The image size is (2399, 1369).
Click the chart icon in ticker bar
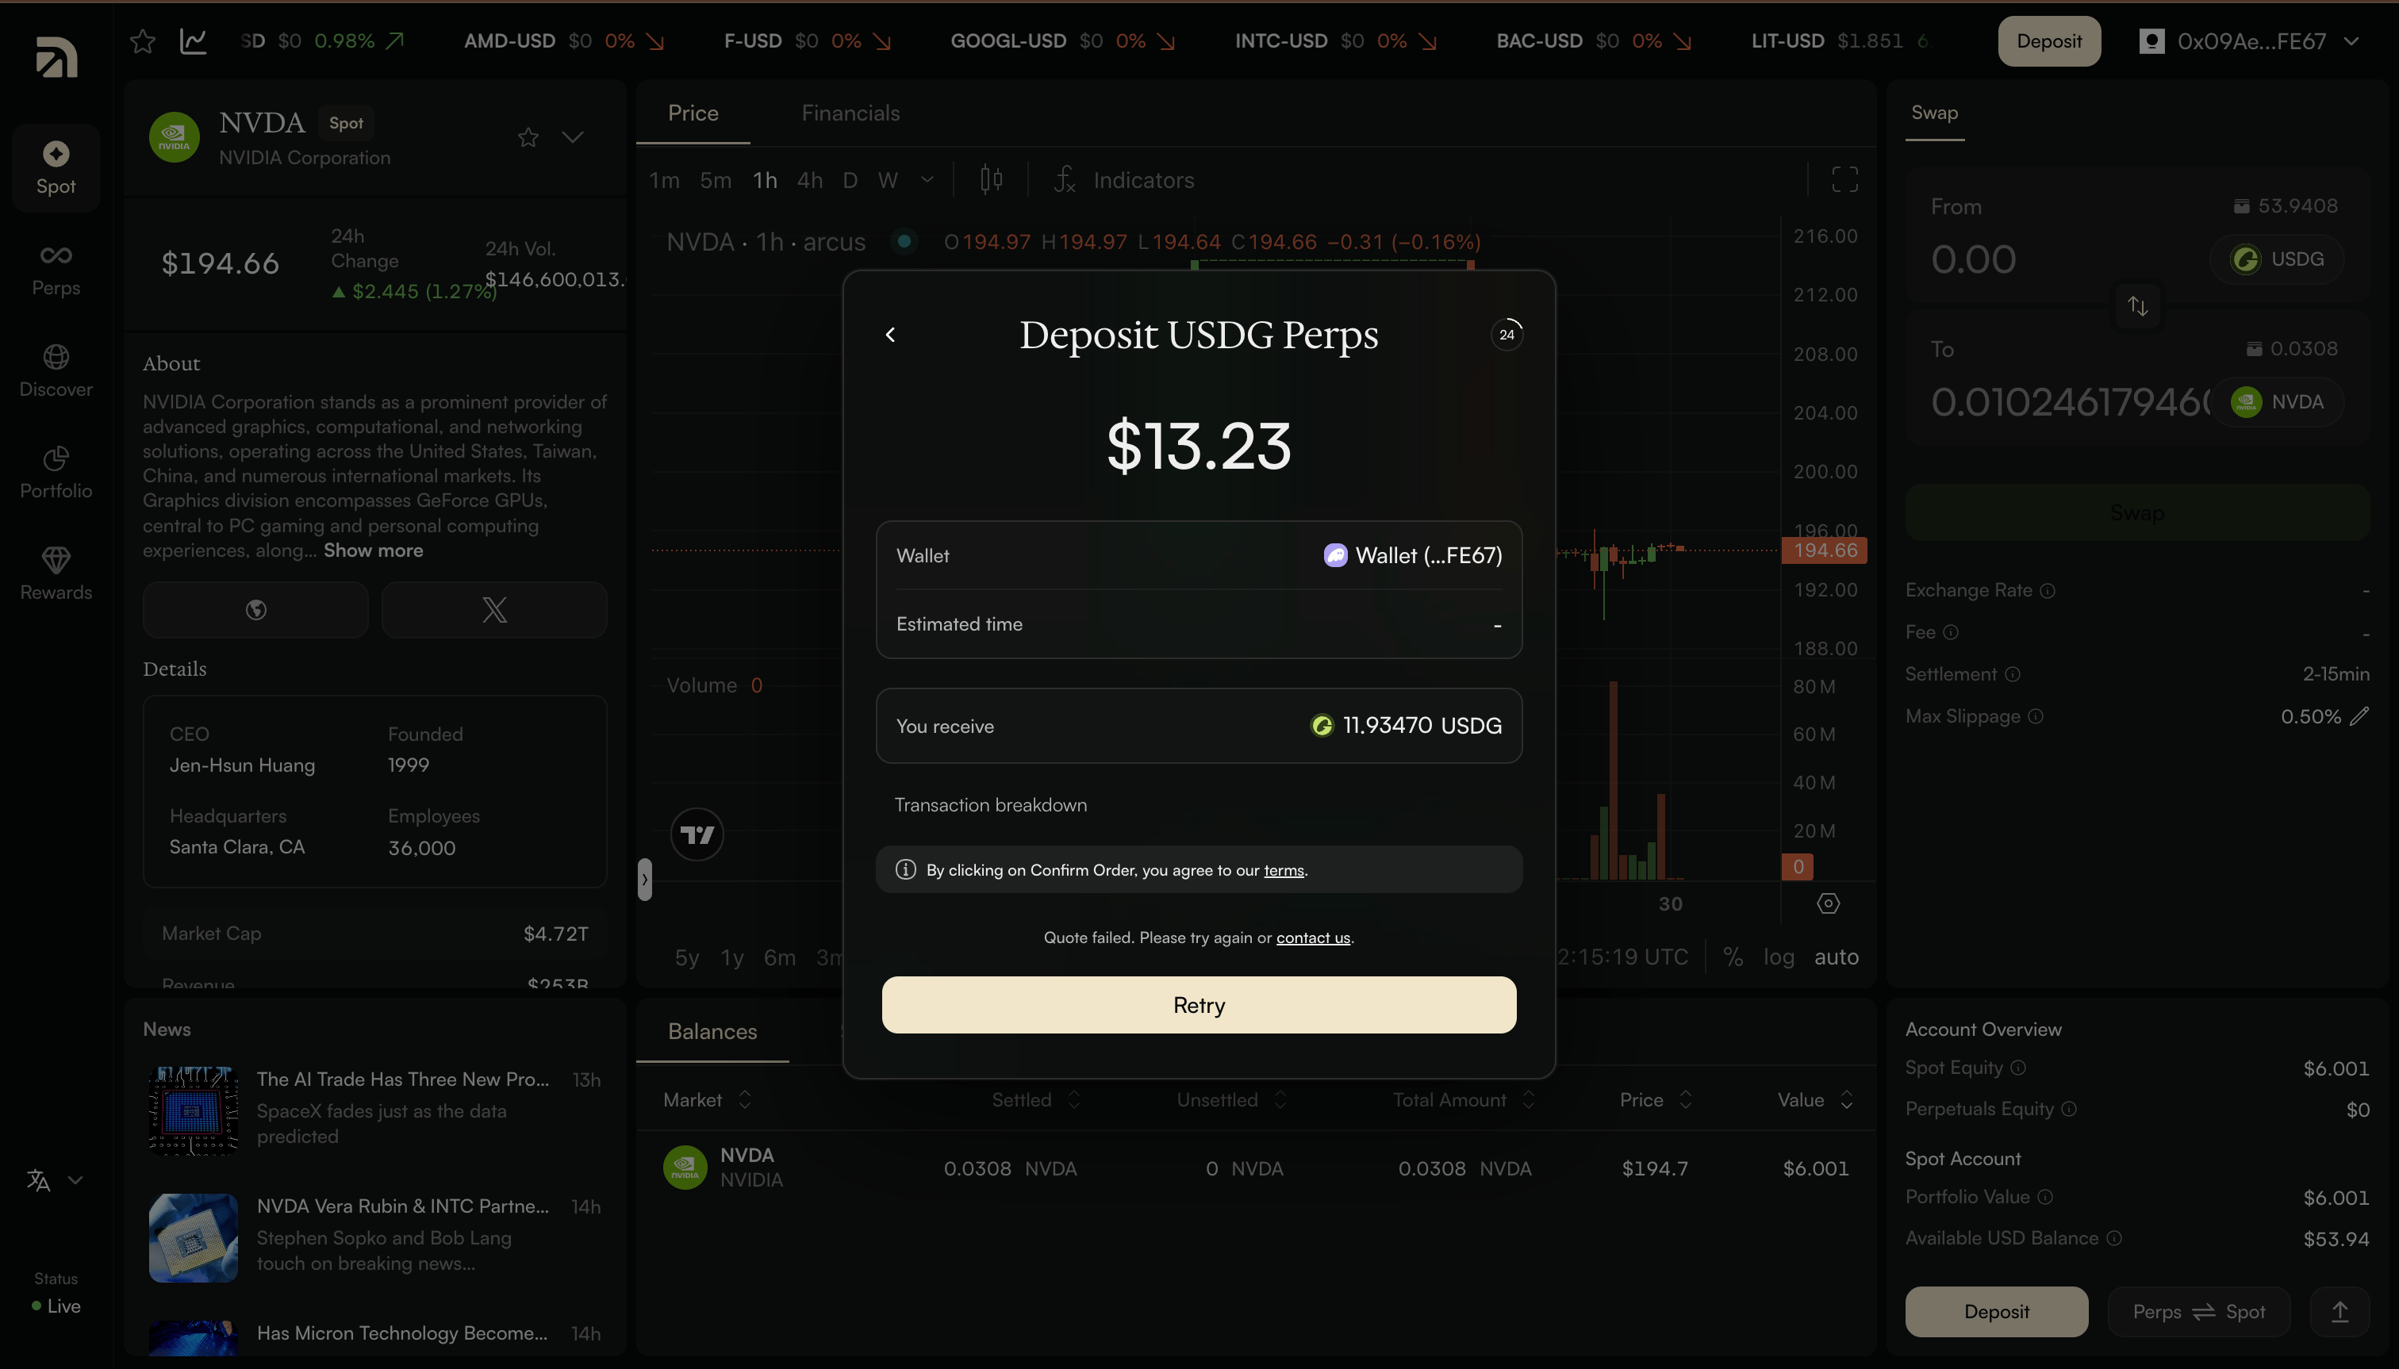point(194,41)
